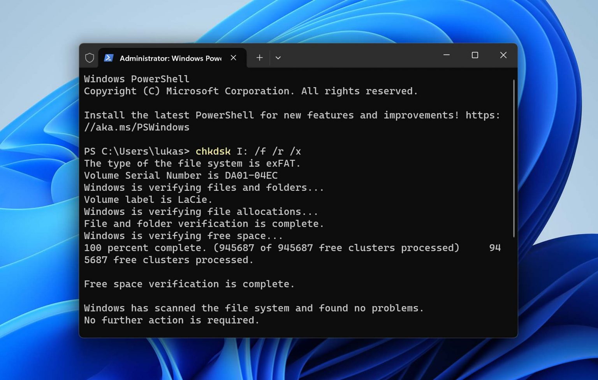This screenshot has width=598, height=380.
Task: Click the maximize icon in the title bar
Action: [475, 55]
